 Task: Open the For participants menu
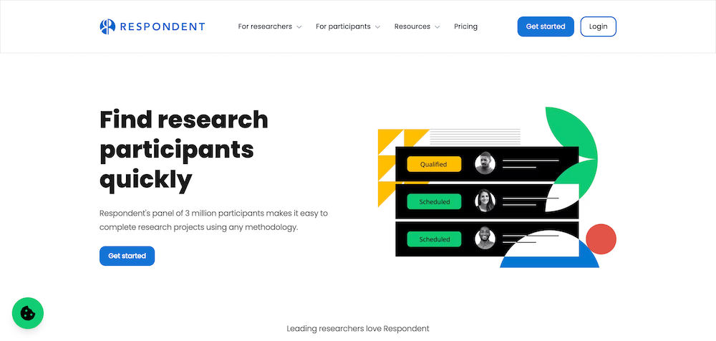click(x=348, y=27)
